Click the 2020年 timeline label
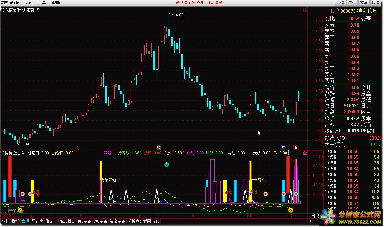This screenshot has width=384, height=227. (x=8, y=216)
